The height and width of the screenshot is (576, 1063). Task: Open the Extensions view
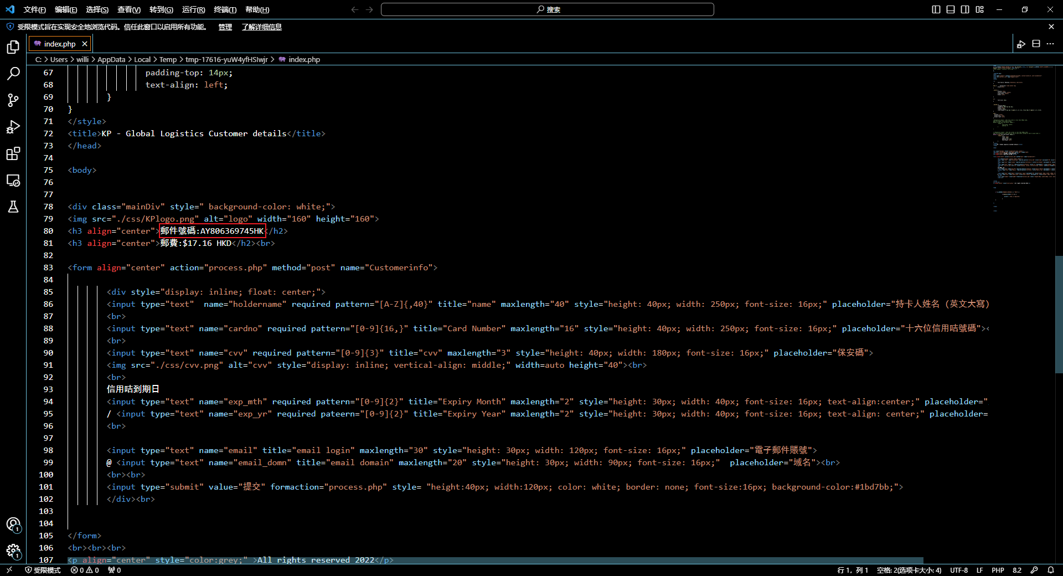tap(13, 153)
